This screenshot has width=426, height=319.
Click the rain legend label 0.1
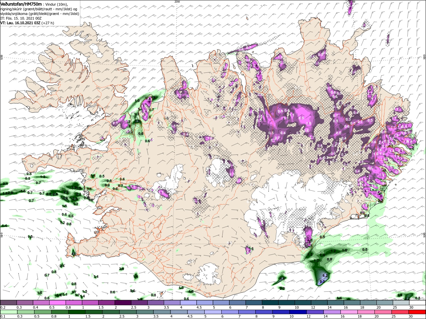click(x=2, y=317)
